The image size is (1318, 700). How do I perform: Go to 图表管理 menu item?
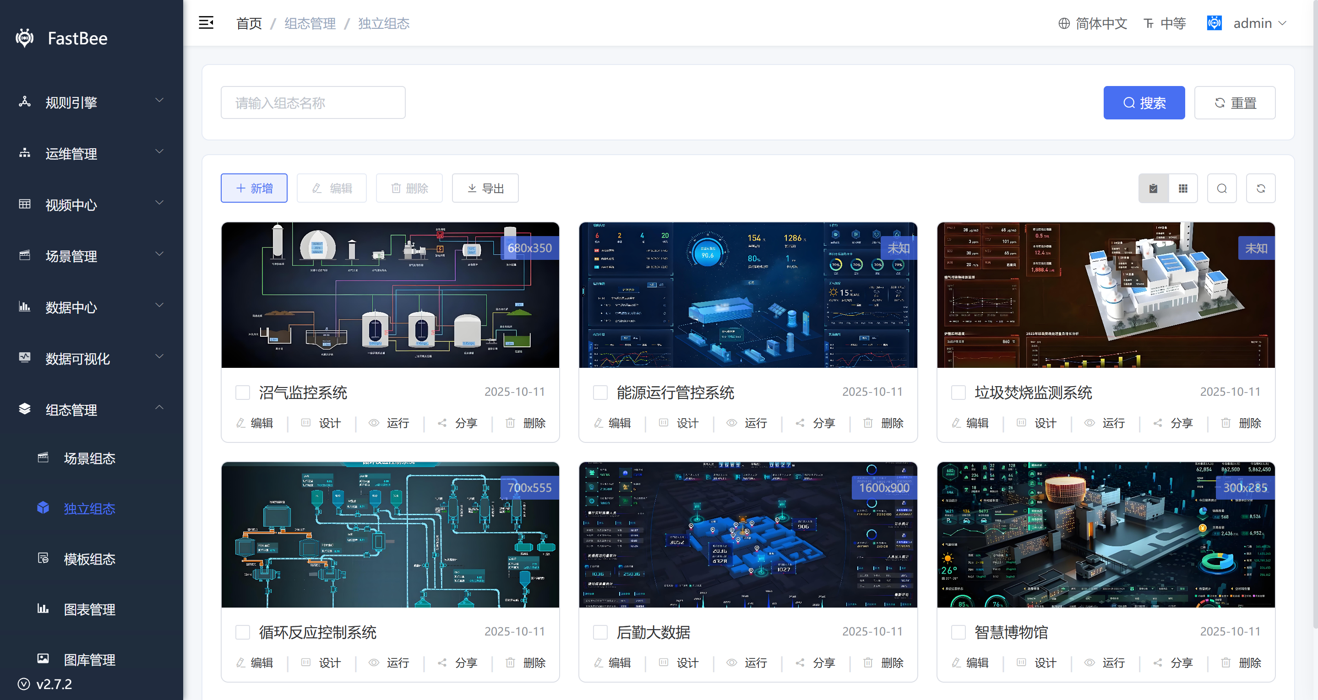pos(89,609)
